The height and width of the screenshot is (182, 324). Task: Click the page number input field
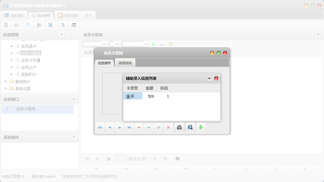pyautogui.click(x=120, y=159)
